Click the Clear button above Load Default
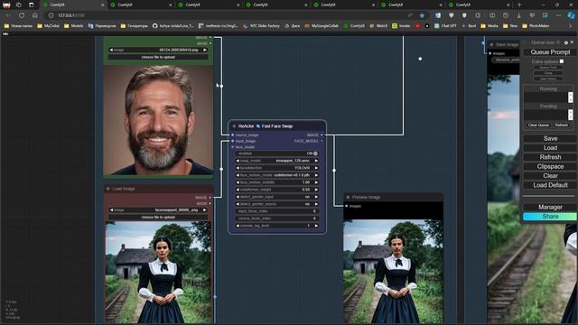Viewport: 578px width, 325px height. 550,176
